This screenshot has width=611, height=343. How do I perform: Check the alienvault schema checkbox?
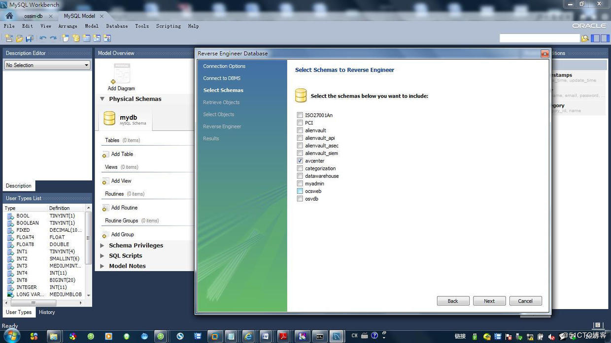(300, 130)
